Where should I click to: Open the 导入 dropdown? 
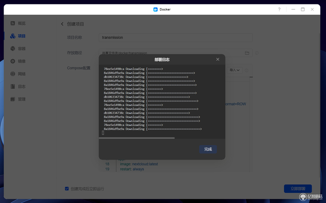pyautogui.click(x=235, y=70)
